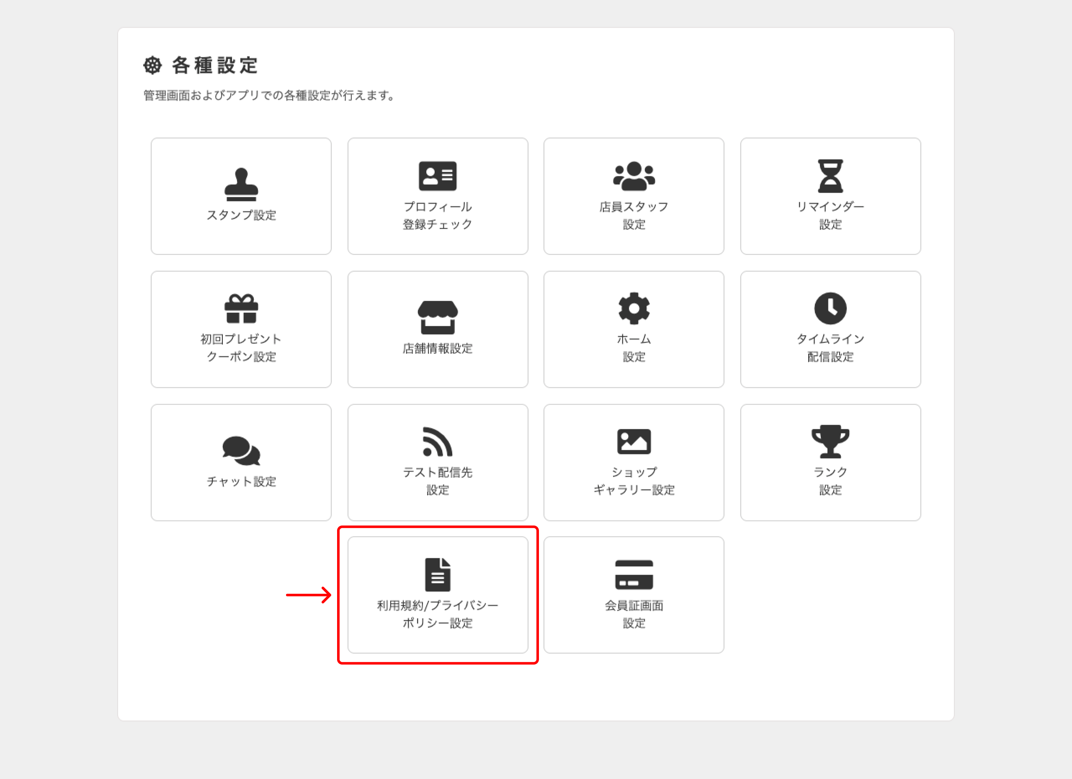1072x779 pixels.
Task: Open the ホーム設定 label text
Action: point(634,348)
